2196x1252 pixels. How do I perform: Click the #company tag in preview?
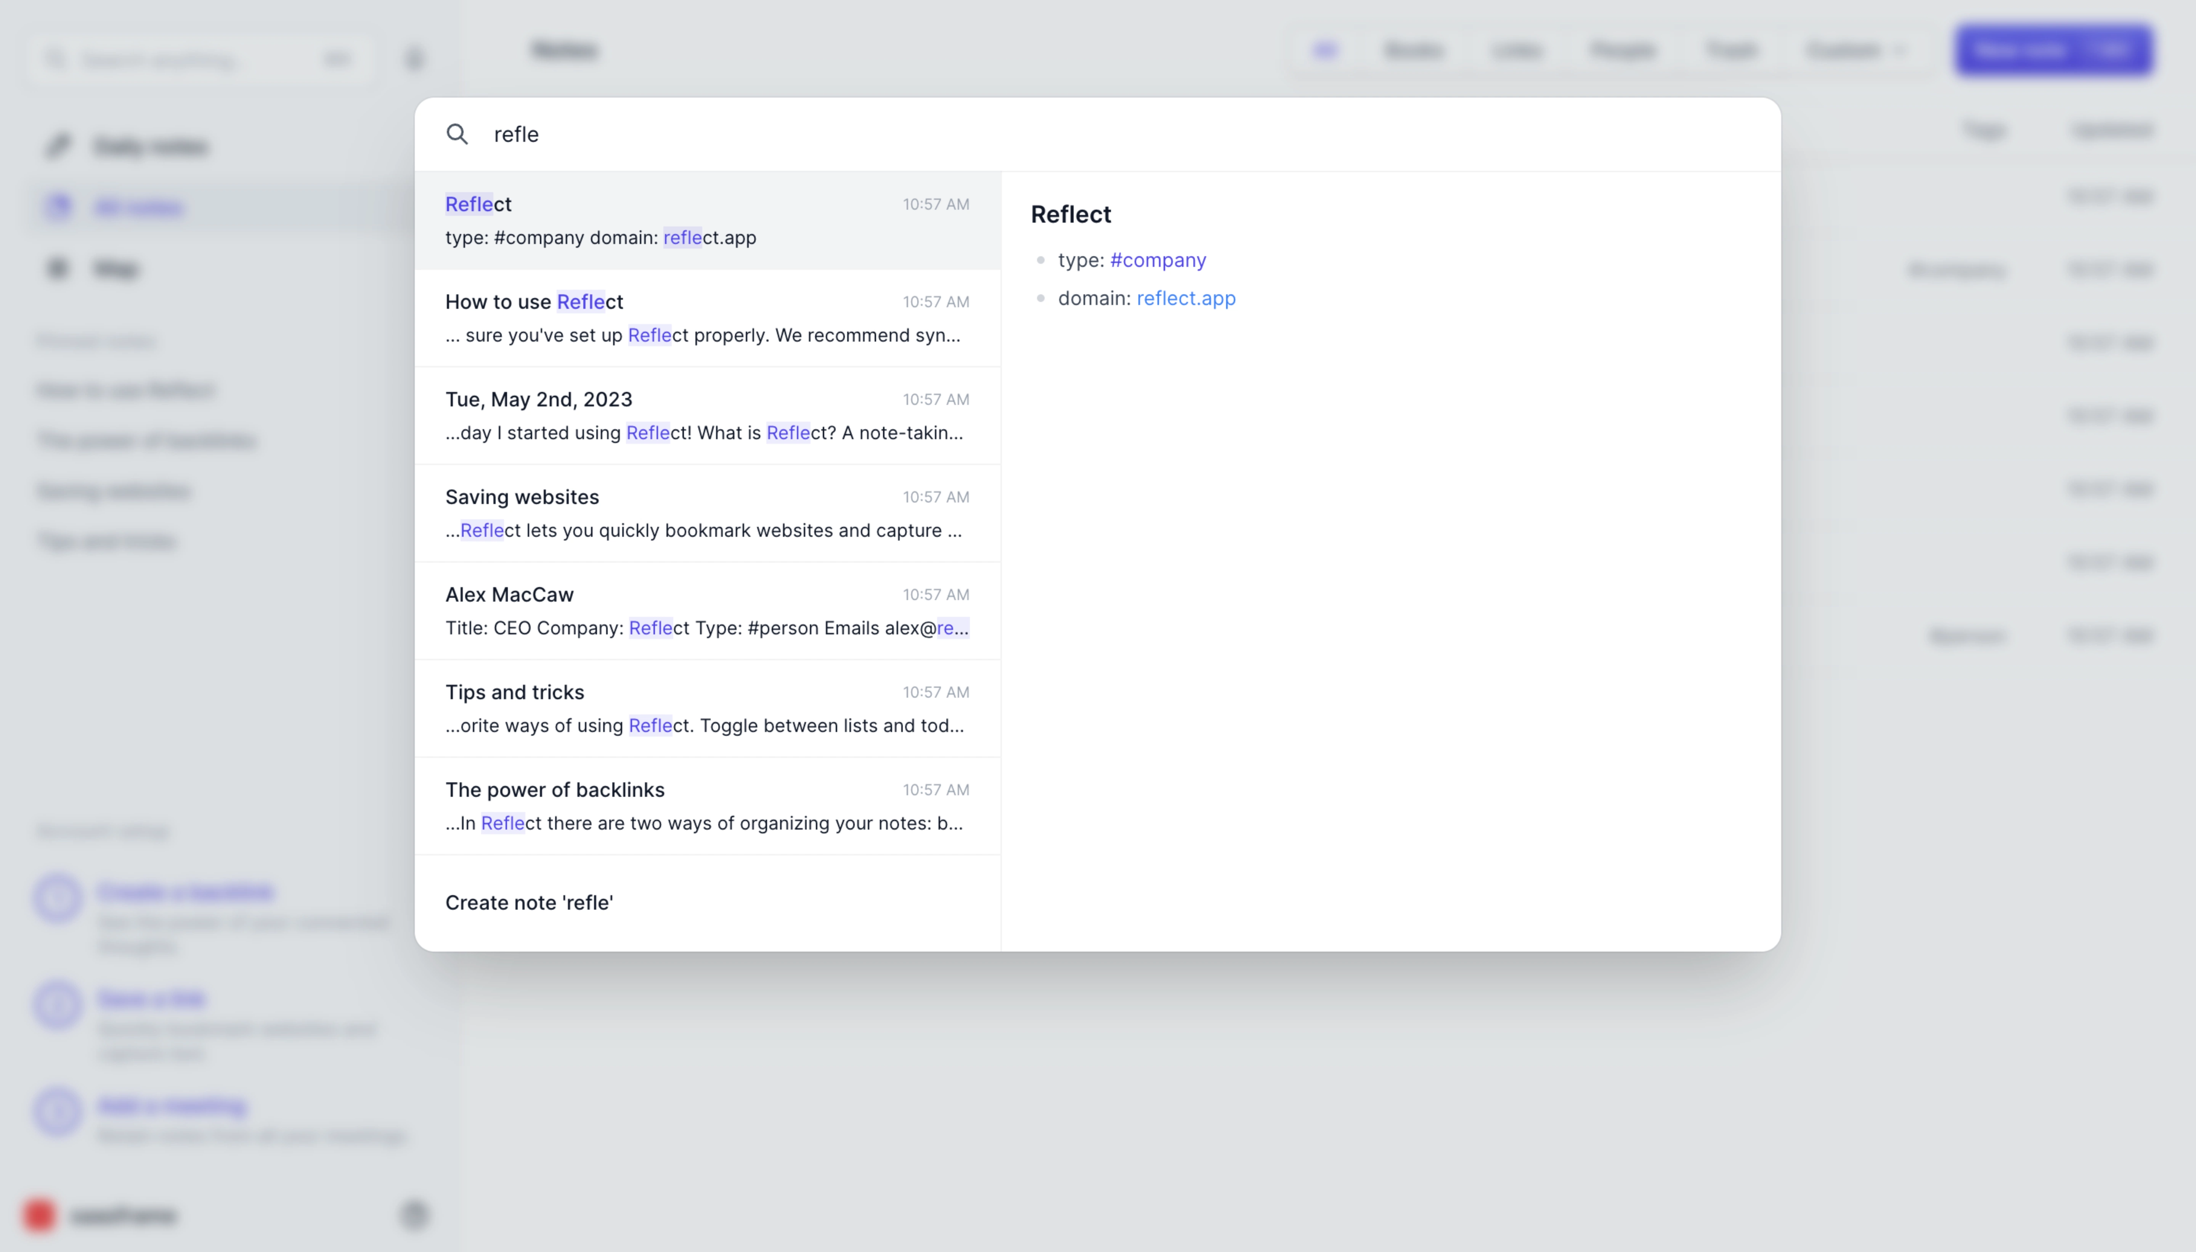click(1158, 260)
